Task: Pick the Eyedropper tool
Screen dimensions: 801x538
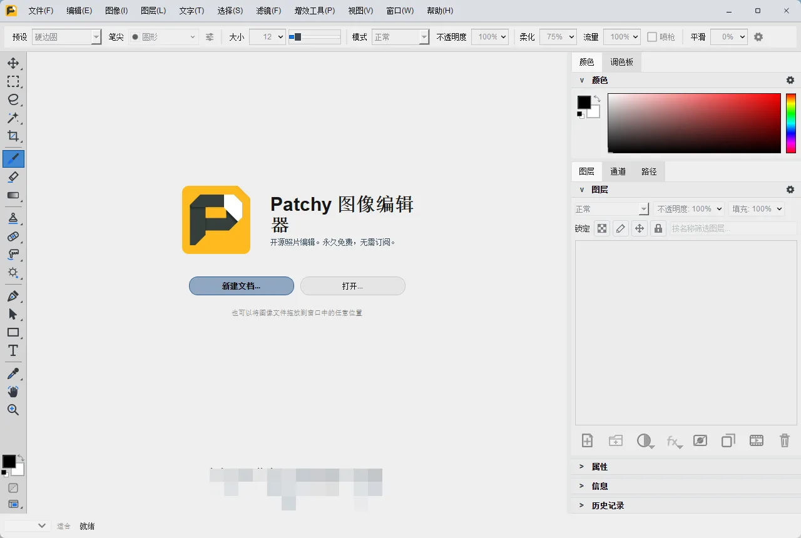Action: click(13, 373)
